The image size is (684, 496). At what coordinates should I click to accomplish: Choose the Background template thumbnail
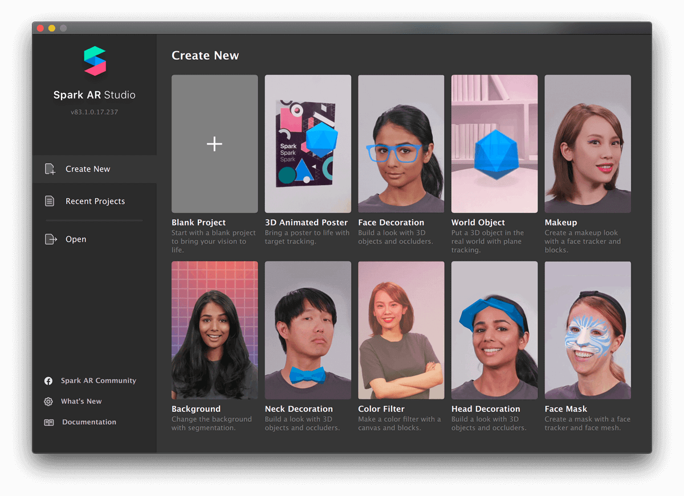[214, 330]
